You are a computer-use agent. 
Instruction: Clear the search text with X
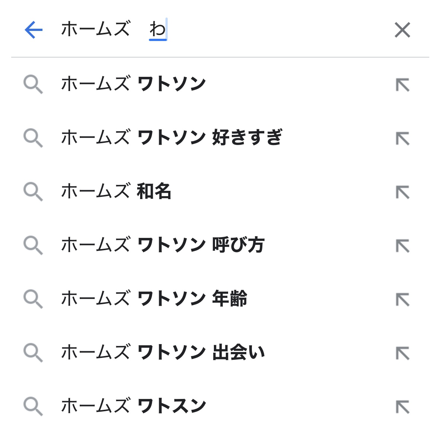tap(402, 30)
